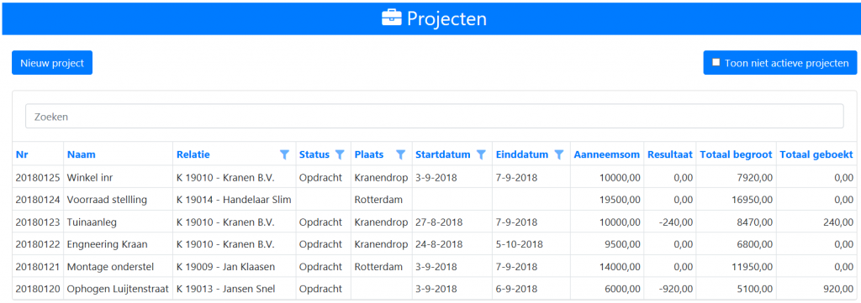Sort by the Totaal geboekt header
Screen dimensions: 861x303
tap(816, 154)
